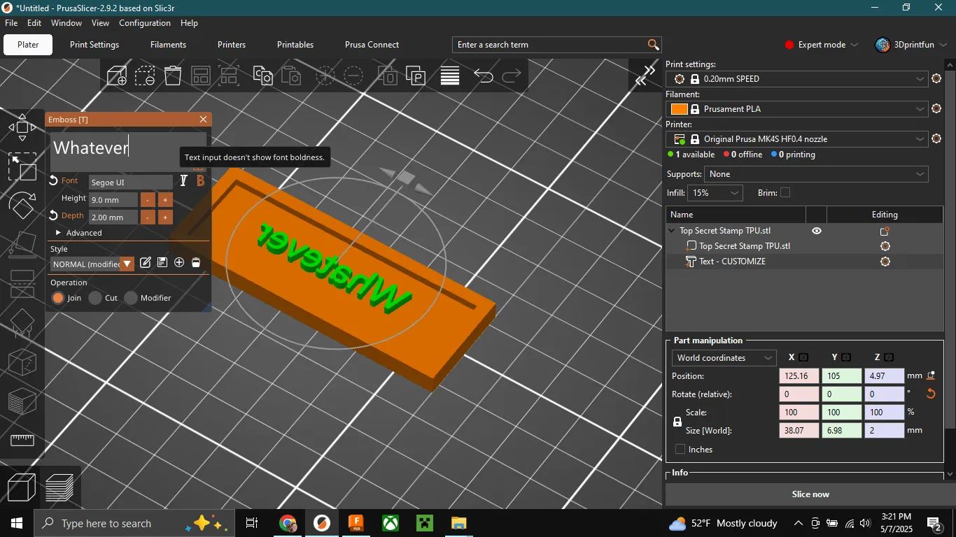Hide Top Secret Stamp object with eye icon

[817, 231]
